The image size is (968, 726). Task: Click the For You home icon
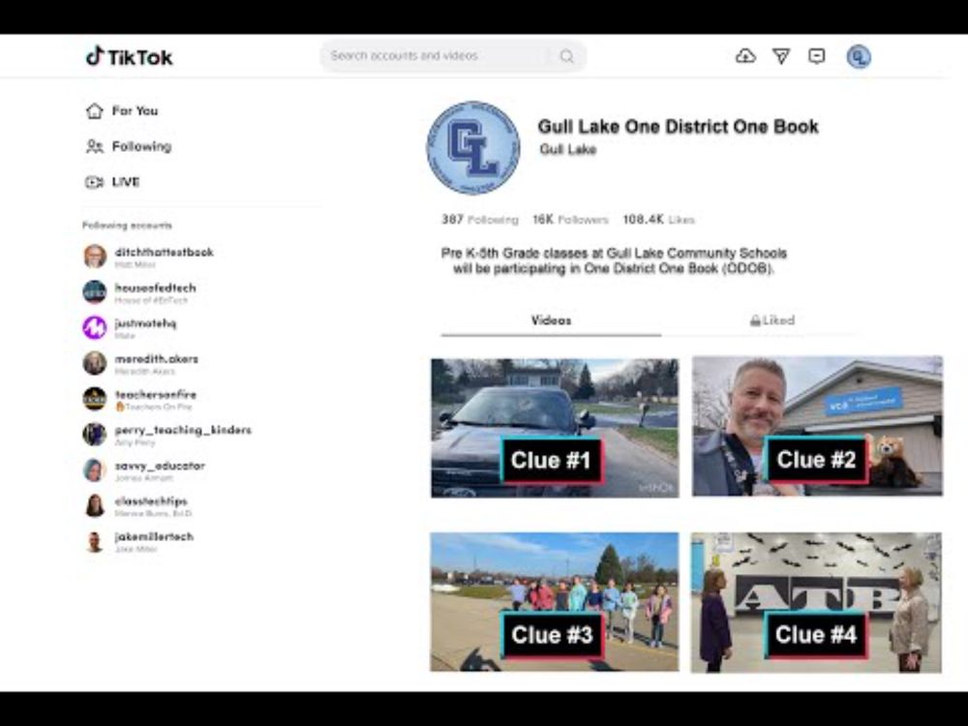point(95,111)
